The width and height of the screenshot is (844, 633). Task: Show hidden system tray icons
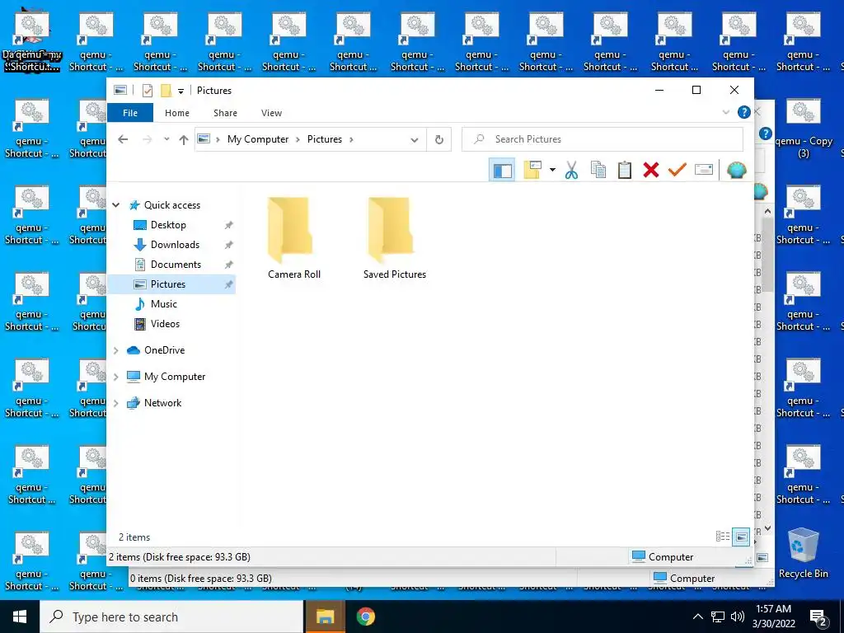click(697, 617)
